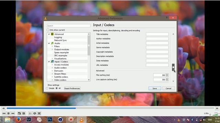The width and height of the screenshot is (220, 123).
Task: Expand the Audio codecs tree node
Action: click(52, 68)
